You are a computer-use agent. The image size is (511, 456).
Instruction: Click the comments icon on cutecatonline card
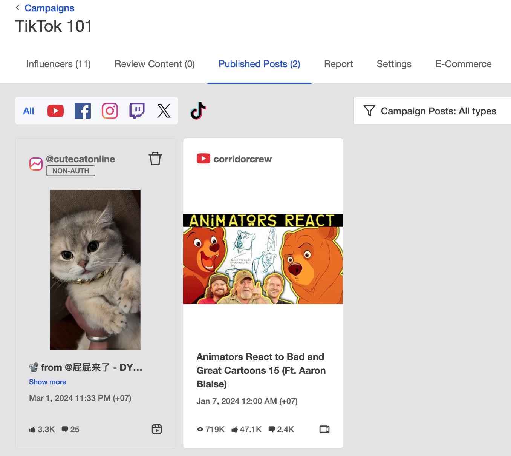[x=65, y=430]
